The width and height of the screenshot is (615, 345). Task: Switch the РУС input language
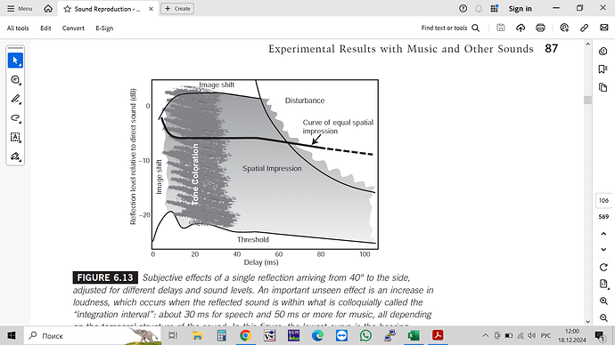point(546,335)
